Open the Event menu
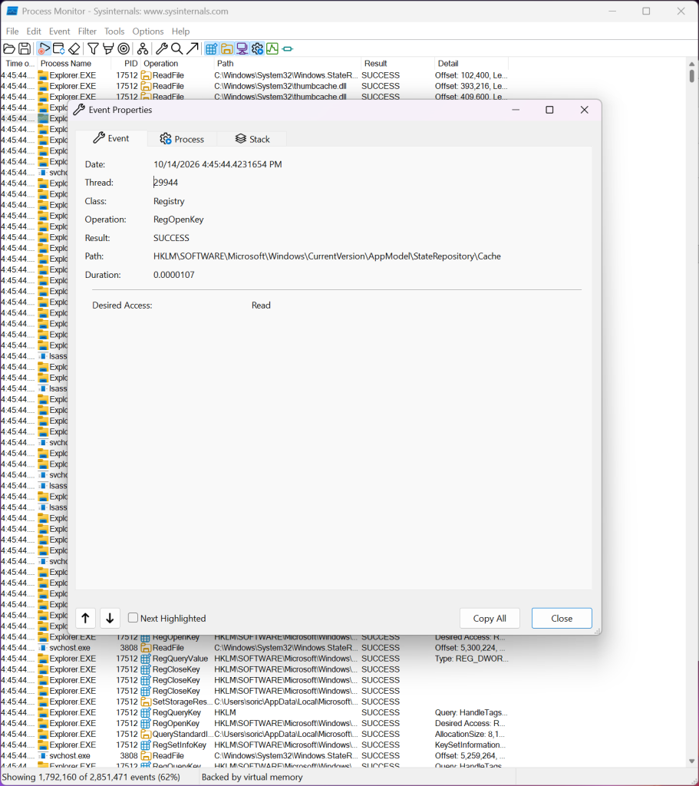The width and height of the screenshot is (699, 786). [59, 31]
